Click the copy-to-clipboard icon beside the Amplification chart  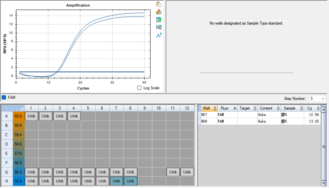(x=159, y=4)
